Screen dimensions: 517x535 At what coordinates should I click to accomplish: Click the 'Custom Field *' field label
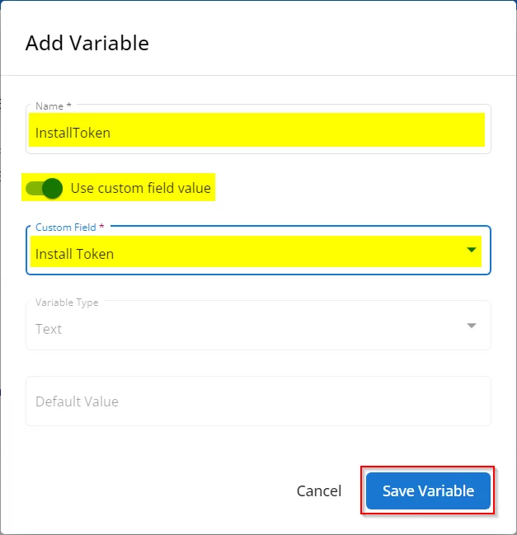[70, 227]
